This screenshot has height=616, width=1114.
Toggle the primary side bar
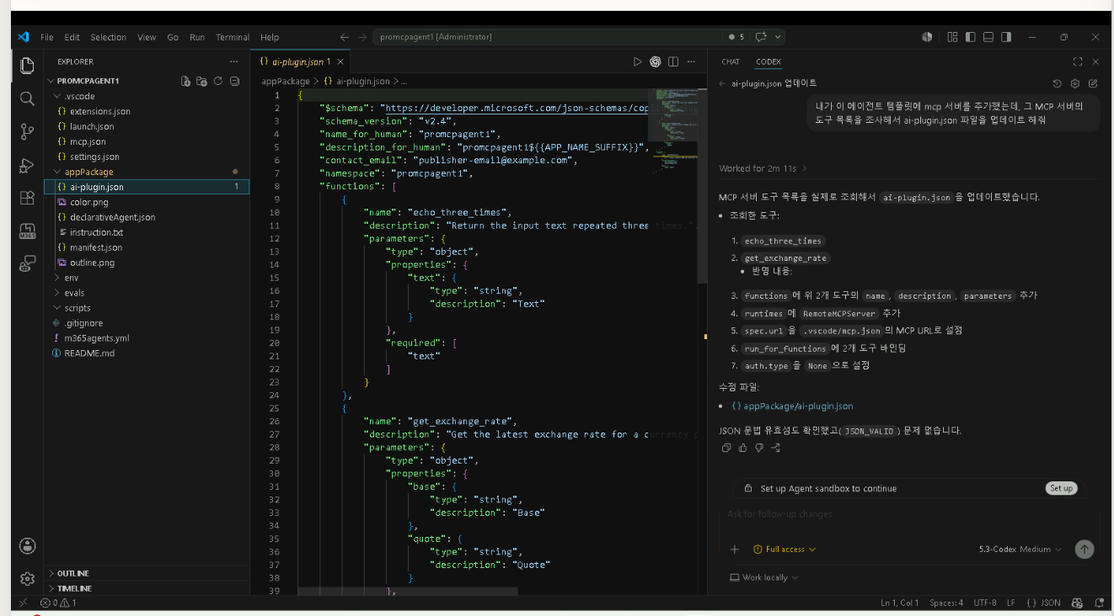(971, 37)
